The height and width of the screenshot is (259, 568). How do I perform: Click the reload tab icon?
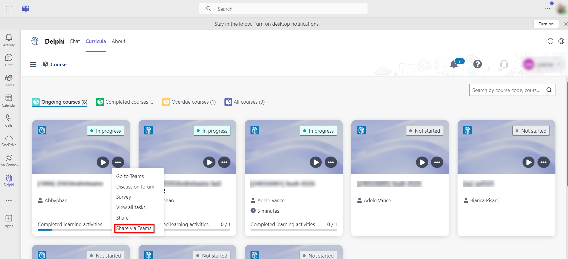click(550, 41)
